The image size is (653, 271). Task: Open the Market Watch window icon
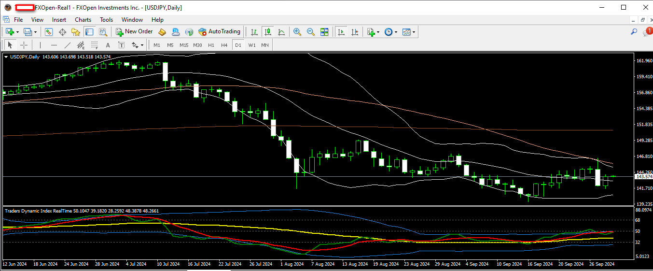pos(49,32)
